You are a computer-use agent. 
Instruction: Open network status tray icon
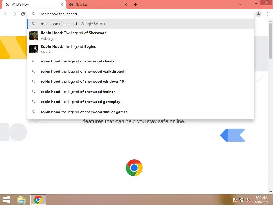pos(242,200)
